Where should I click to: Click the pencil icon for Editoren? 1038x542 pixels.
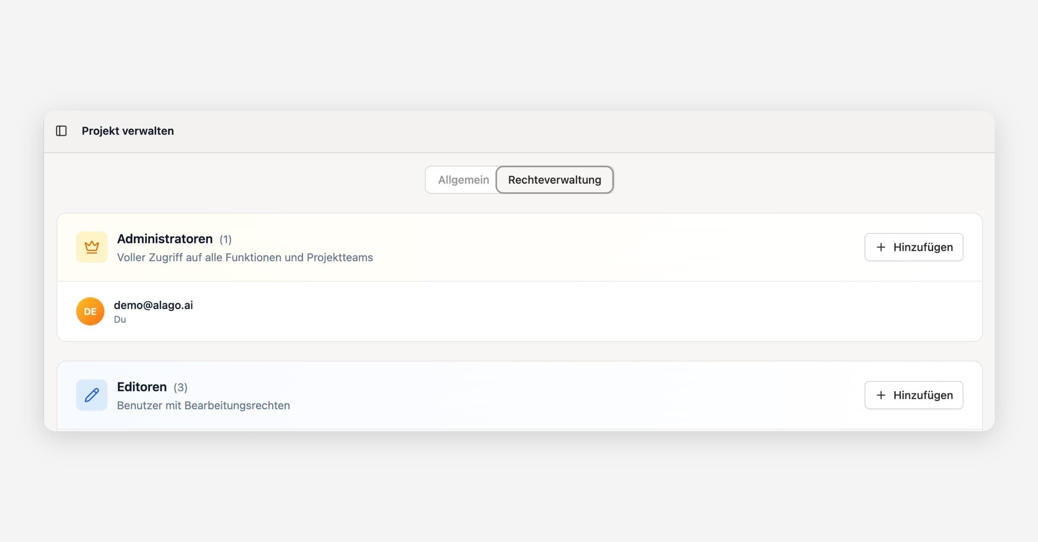point(92,395)
